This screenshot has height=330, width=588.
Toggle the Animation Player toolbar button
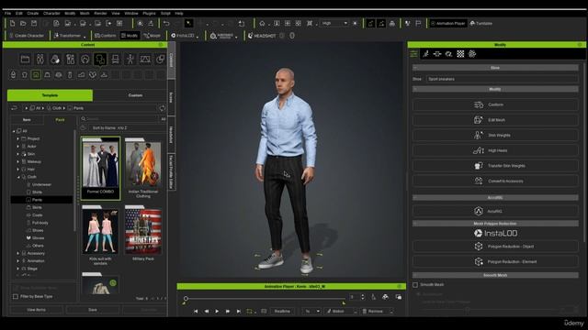click(x=447, y=23)
